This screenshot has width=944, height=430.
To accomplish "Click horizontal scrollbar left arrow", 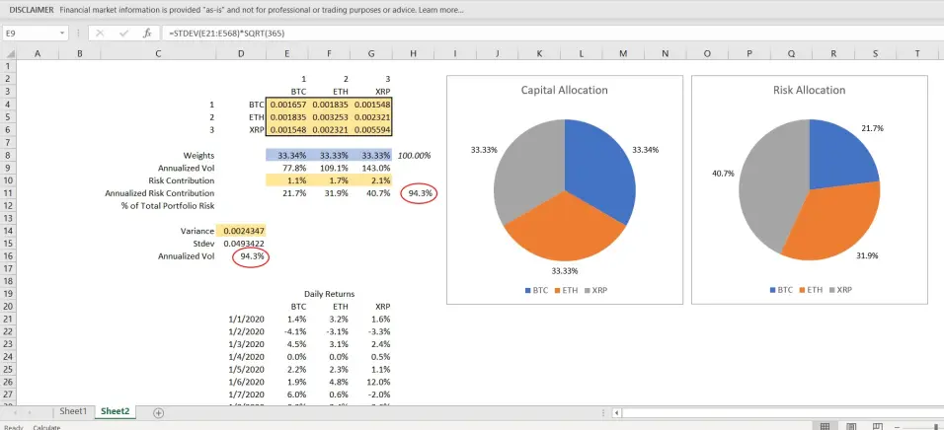I will (616, 413).
